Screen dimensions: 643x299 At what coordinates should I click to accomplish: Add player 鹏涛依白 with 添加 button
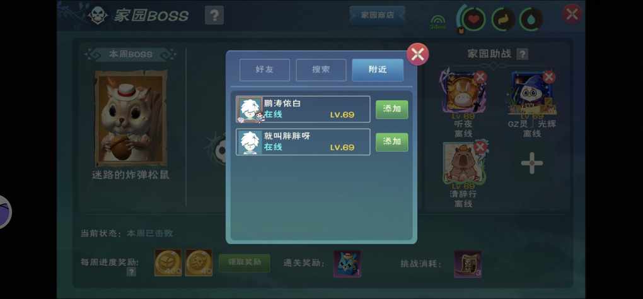pyautogui.click(x=392, y=110)
